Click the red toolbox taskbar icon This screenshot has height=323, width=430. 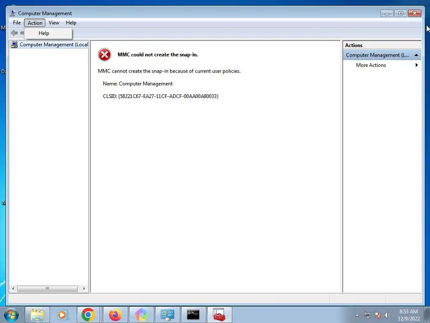tap(219, 315)
